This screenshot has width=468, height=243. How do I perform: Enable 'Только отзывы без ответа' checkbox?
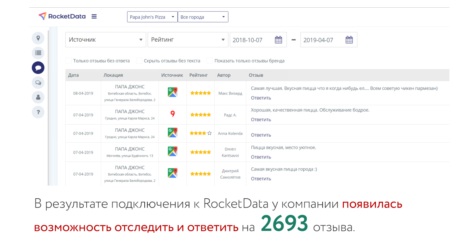tap(68, 61)
